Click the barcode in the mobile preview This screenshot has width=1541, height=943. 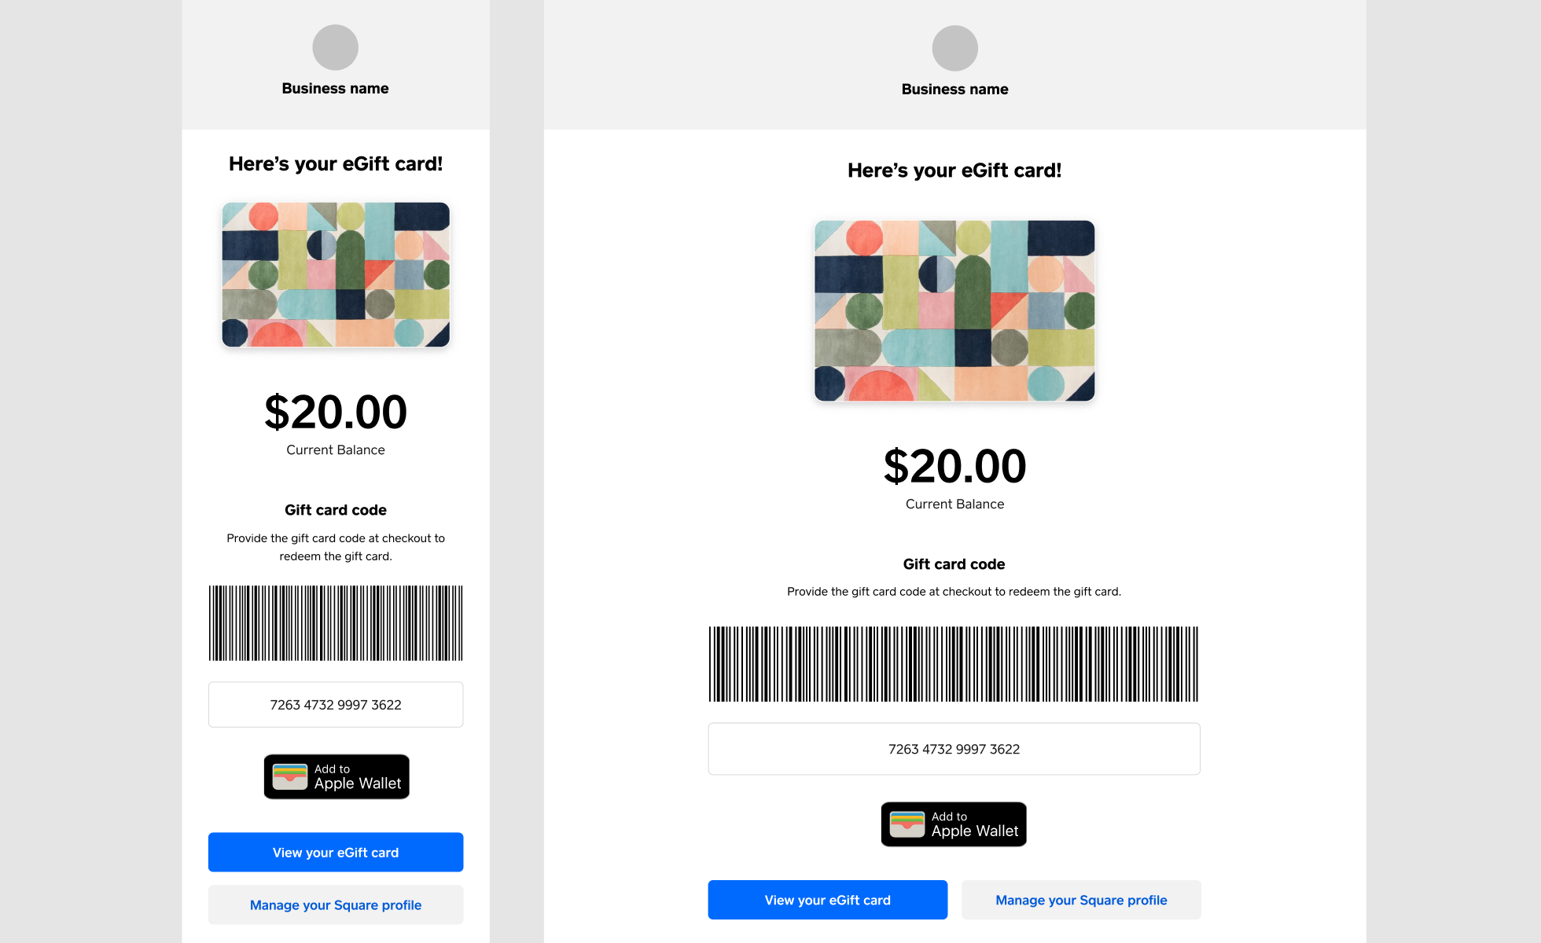[x=336, y=622]
